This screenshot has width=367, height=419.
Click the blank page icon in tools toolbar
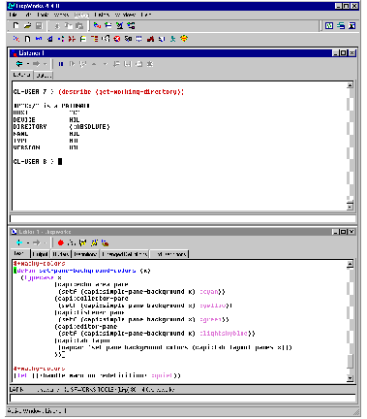(x=27, y=39)
